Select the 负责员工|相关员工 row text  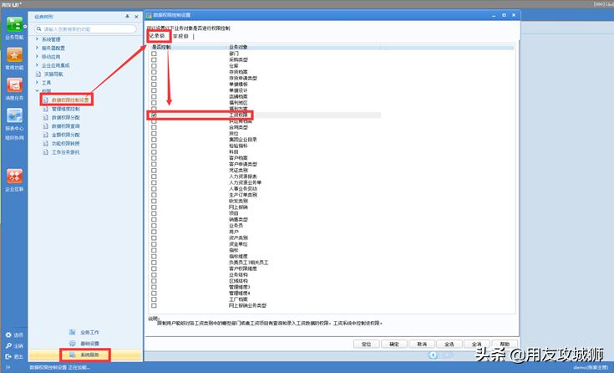click(x=249, y=263)
